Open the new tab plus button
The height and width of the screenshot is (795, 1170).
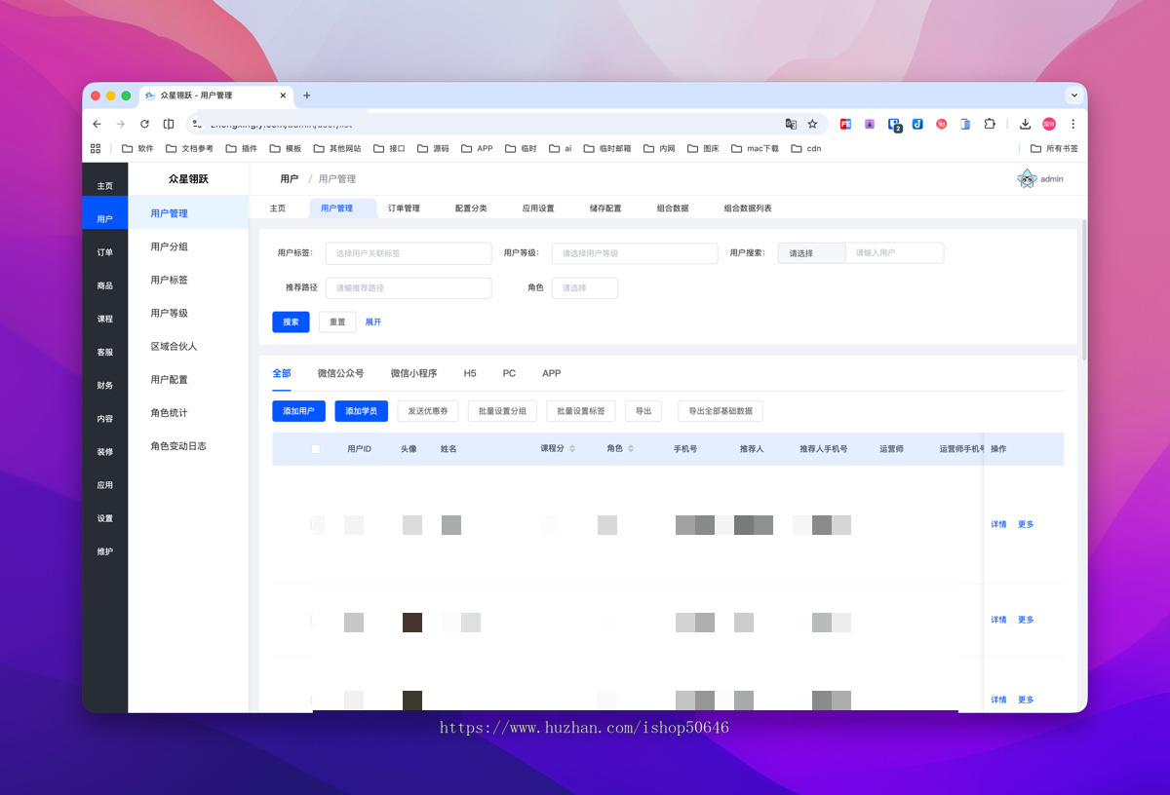[x=306, y=95]
